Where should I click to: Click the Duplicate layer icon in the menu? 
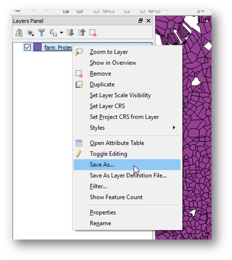click(x=79, y=84)
